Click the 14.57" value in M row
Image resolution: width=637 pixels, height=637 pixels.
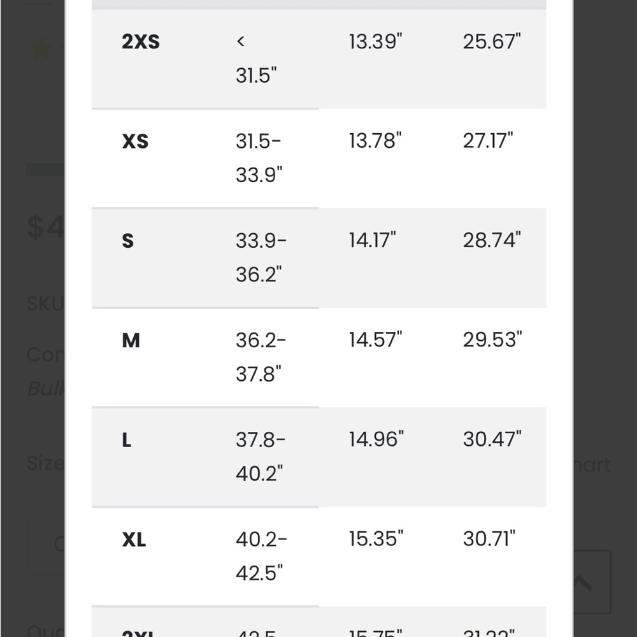(x=375, y=340)
